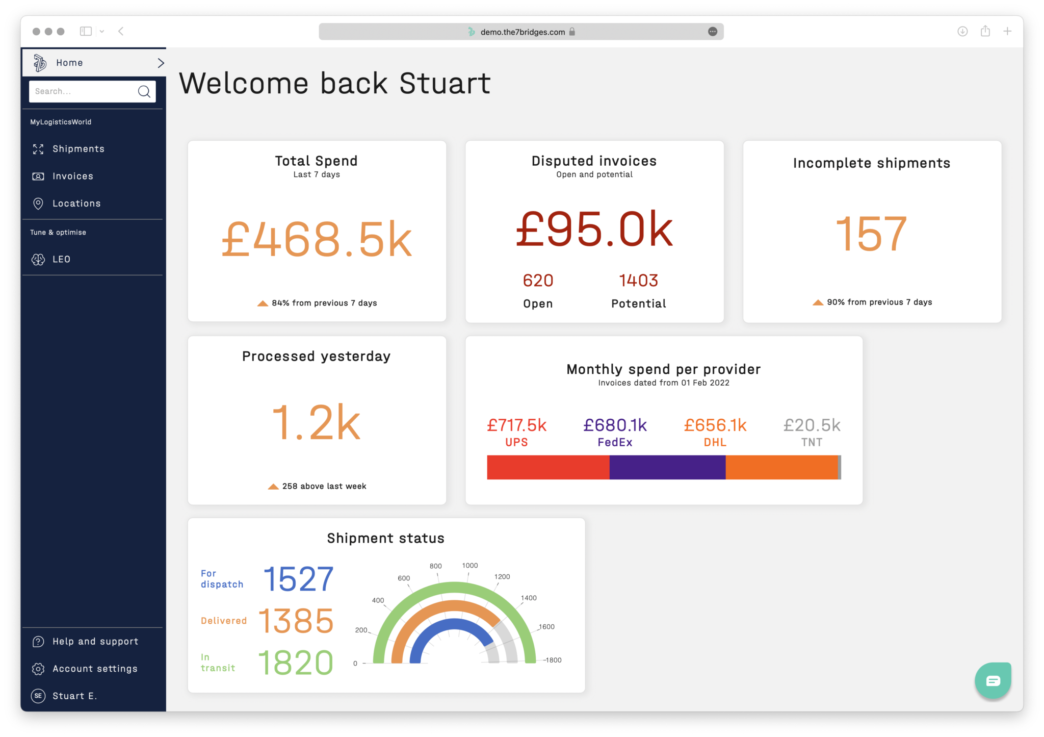Click the SE avatar for Stuart E.

pyautogui.click(x=38, y=696)
